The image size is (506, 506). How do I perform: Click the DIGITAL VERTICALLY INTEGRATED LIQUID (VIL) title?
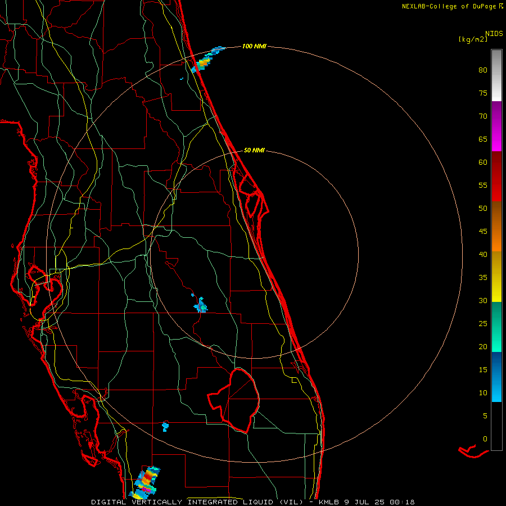197,502
